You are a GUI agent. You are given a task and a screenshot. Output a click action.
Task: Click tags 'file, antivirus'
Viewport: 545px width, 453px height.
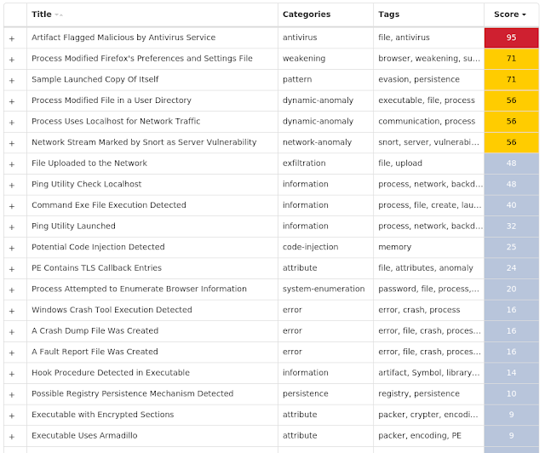[404, 37]
